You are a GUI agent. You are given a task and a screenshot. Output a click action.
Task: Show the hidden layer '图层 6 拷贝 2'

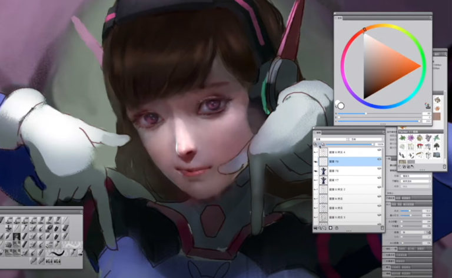pos(316,190)
